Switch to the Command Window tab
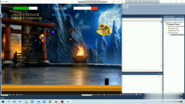 pyautogui.click(x=111, y=94)
